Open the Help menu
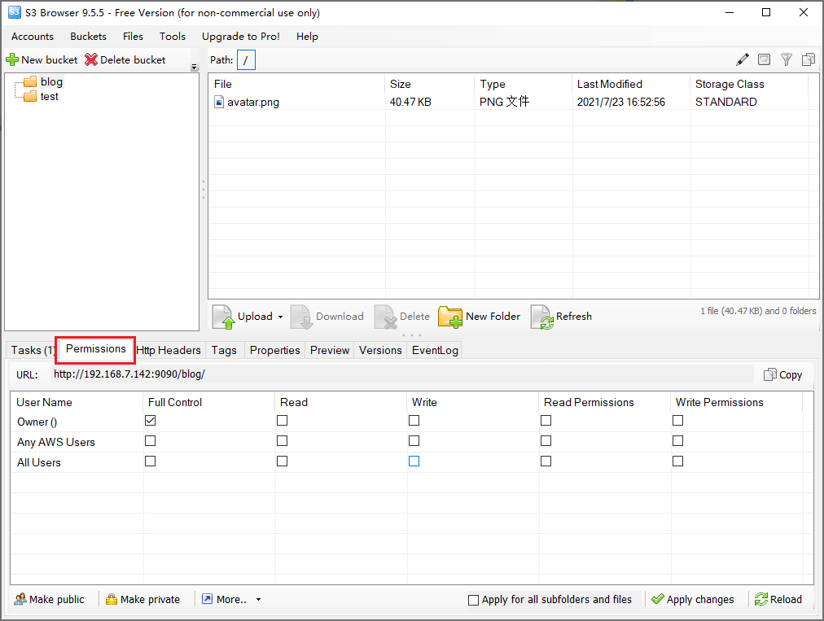This screenshot has height=621, width=824. pyautogui.click(x=307, y=37)
